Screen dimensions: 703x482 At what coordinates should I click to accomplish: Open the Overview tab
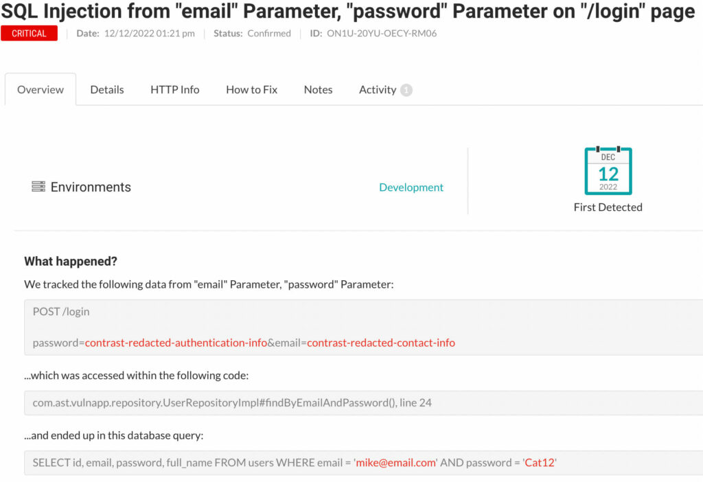[x=41, y=90]
